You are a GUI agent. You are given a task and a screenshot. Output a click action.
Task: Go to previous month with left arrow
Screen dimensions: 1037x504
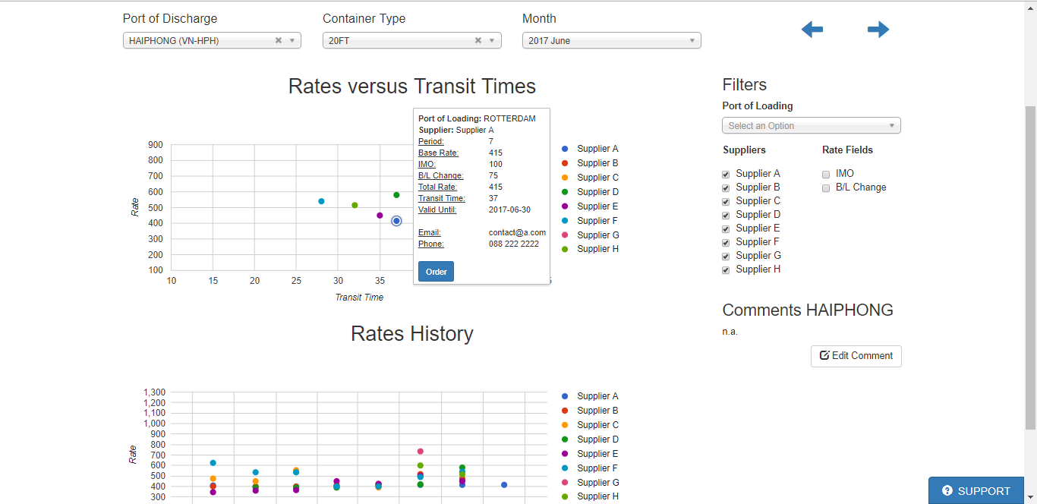(812, 30)
